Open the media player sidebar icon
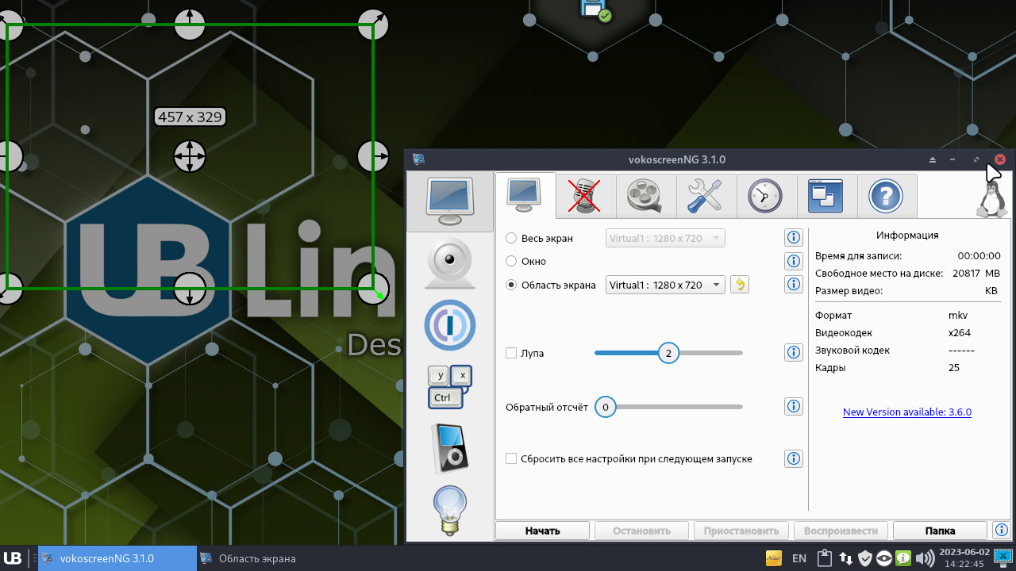Screen dimensions: 1016x571 click(x=450, y=448)
